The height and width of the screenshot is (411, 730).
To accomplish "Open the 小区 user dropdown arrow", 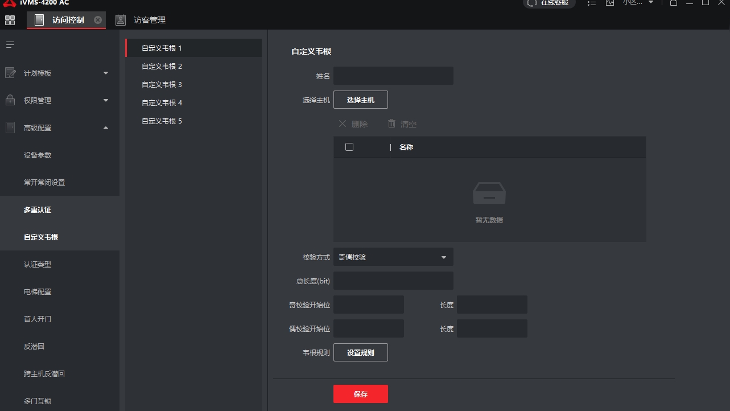I will pyautogui.click(x=651, y=2).
